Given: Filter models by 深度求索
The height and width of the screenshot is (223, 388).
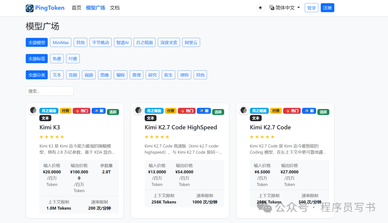Looking at the screenshot, I should tap(169, 42).
